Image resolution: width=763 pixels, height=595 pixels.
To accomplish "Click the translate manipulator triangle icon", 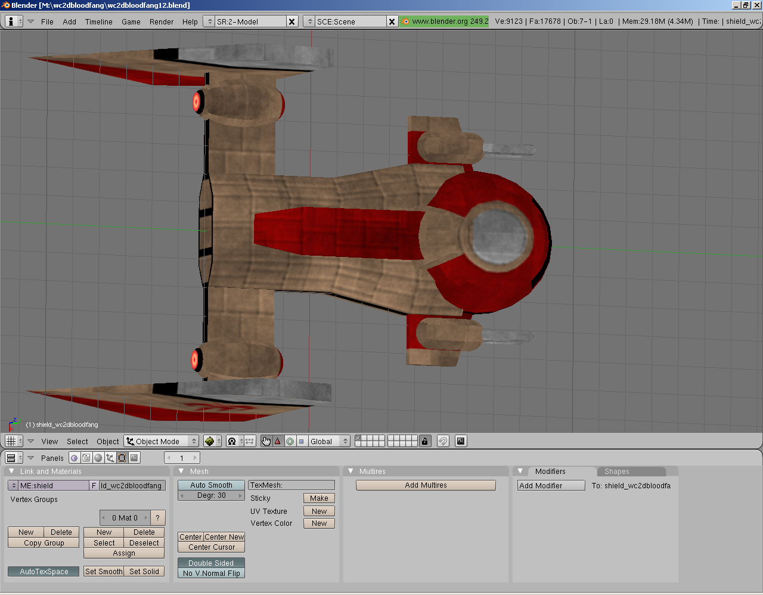I will (278, 441).
